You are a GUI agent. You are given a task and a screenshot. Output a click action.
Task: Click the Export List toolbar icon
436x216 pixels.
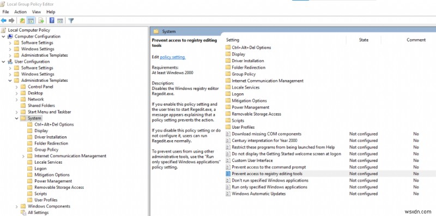(x=41, y=21)
